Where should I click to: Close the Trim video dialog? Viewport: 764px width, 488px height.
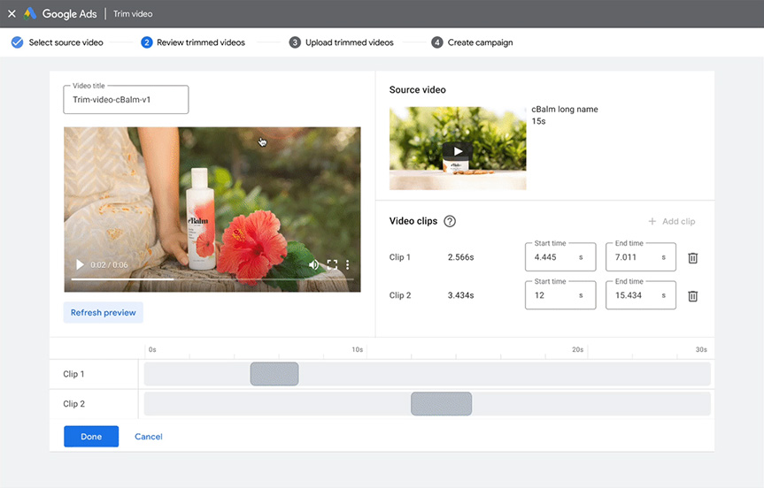tap(12, 13)
